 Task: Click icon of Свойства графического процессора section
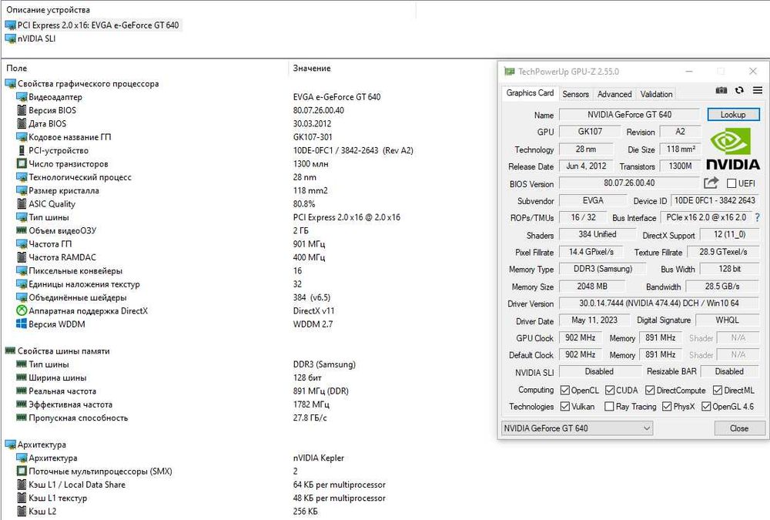pyautogui.click(x=11, y=83)
